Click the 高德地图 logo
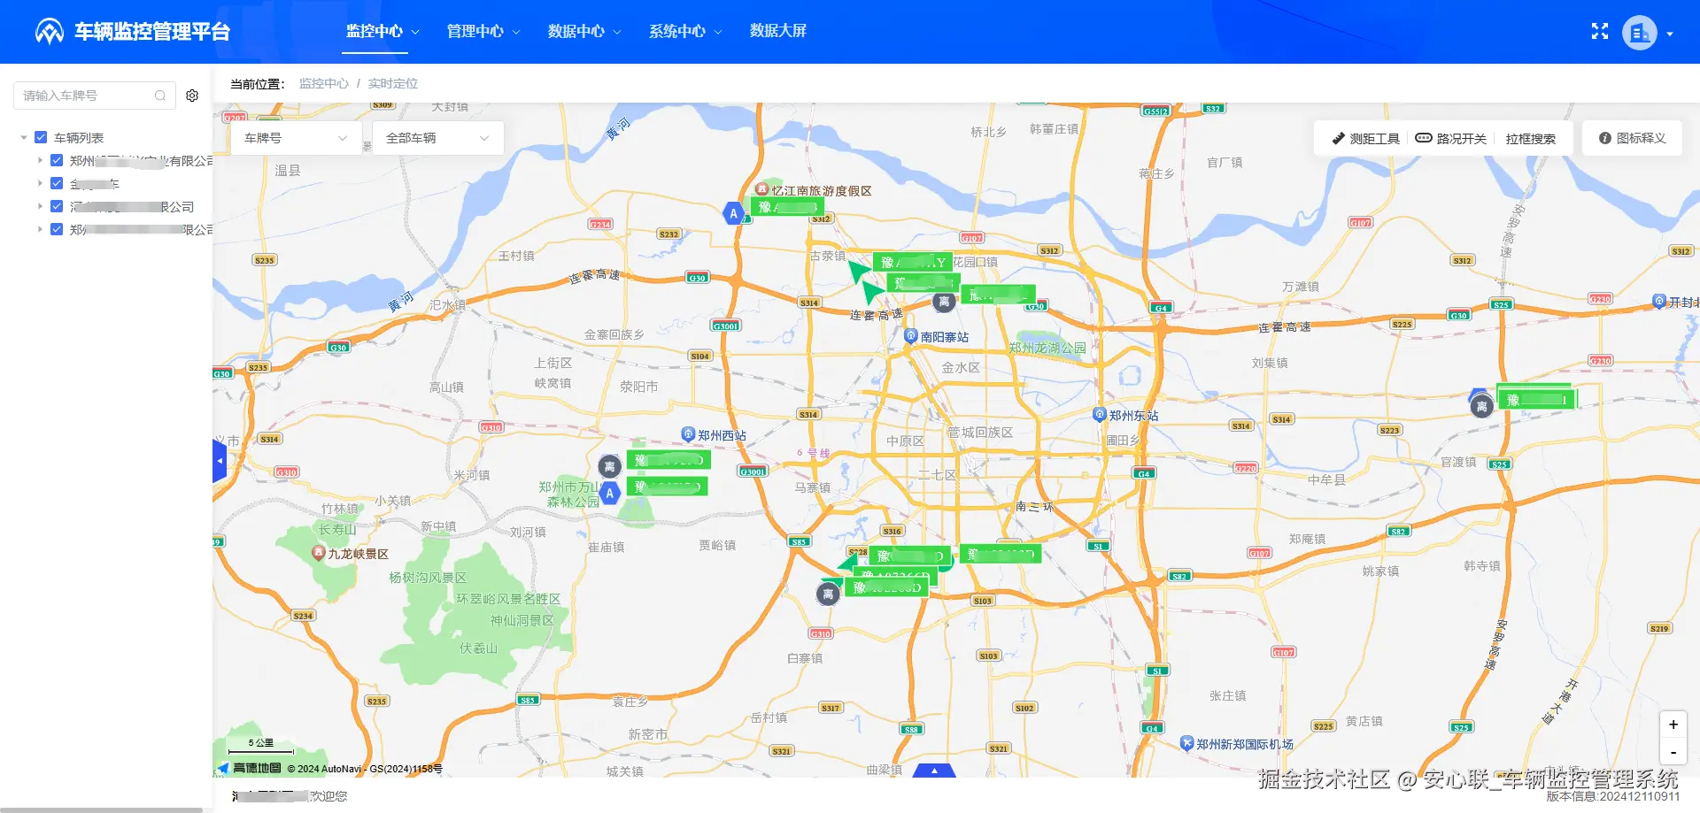This screenshot has height=813, width=1700. pos(249,768)
